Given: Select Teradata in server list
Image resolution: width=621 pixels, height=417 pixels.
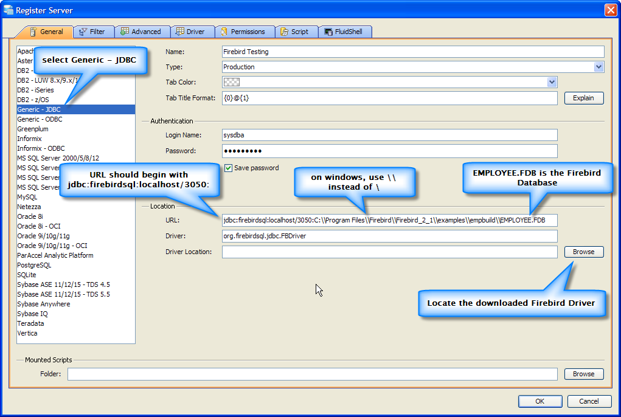Looking at the screenshot, I should [x=76, y=323].
